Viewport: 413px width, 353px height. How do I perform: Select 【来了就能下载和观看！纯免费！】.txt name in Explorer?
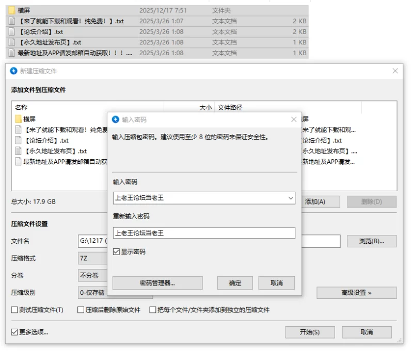(x=71, y=21)
